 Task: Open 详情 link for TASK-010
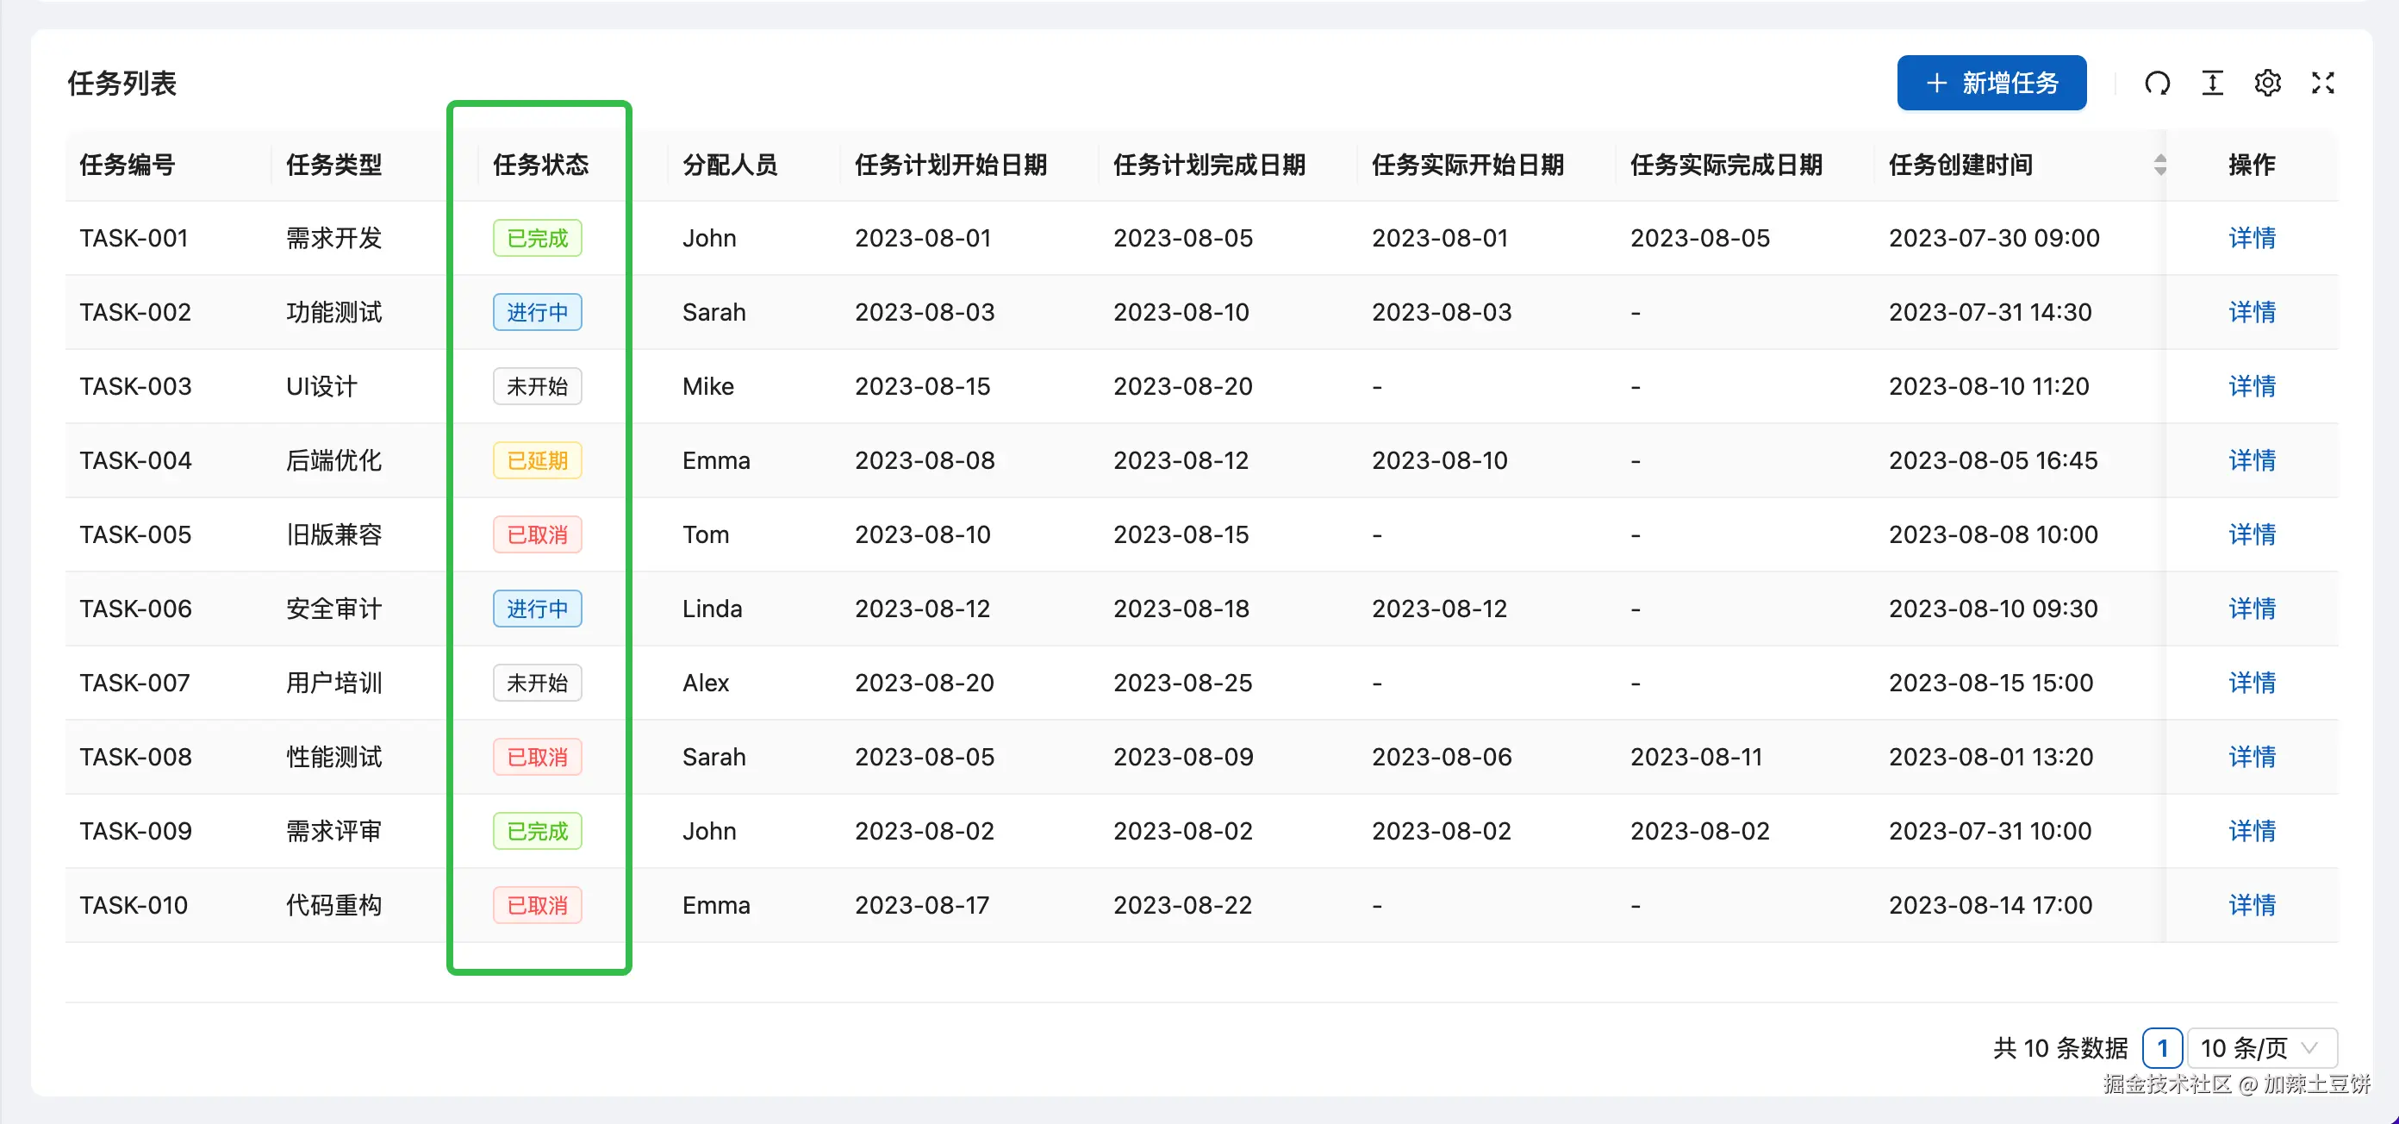(2251, 905)
